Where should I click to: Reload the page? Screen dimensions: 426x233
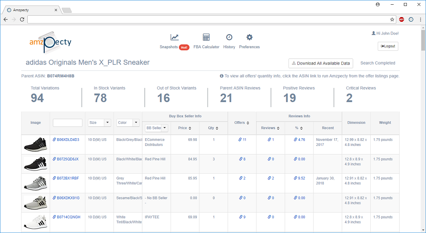coord(22,20)
